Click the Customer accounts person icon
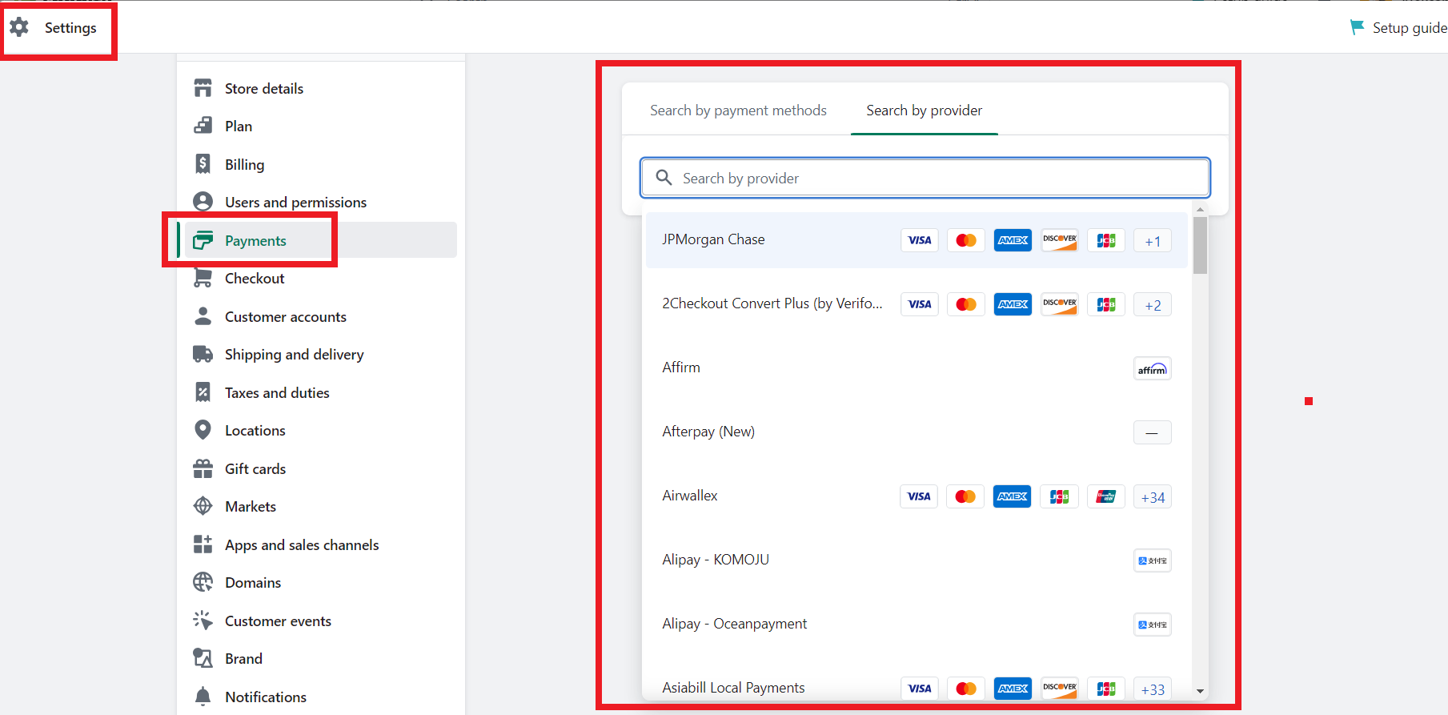Image resolution: width=1448 pixels, height=715 pixels. click(x=203, y=316)
